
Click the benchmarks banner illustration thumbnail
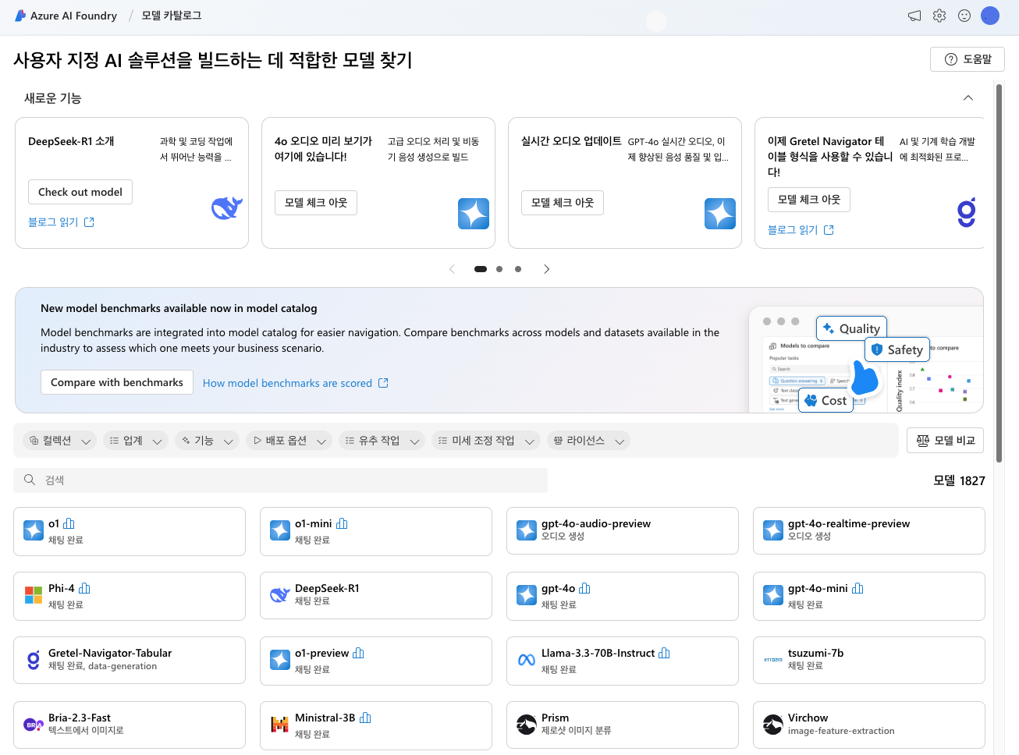(x=866, y=360)
